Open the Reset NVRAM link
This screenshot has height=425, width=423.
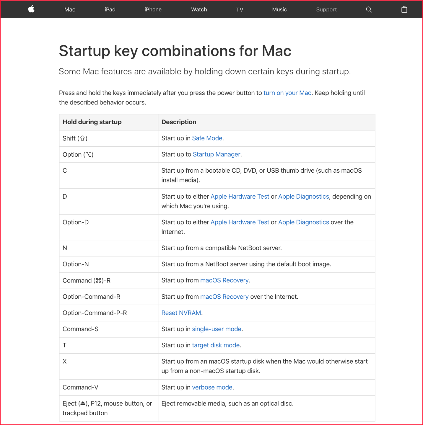pos(181,313)
